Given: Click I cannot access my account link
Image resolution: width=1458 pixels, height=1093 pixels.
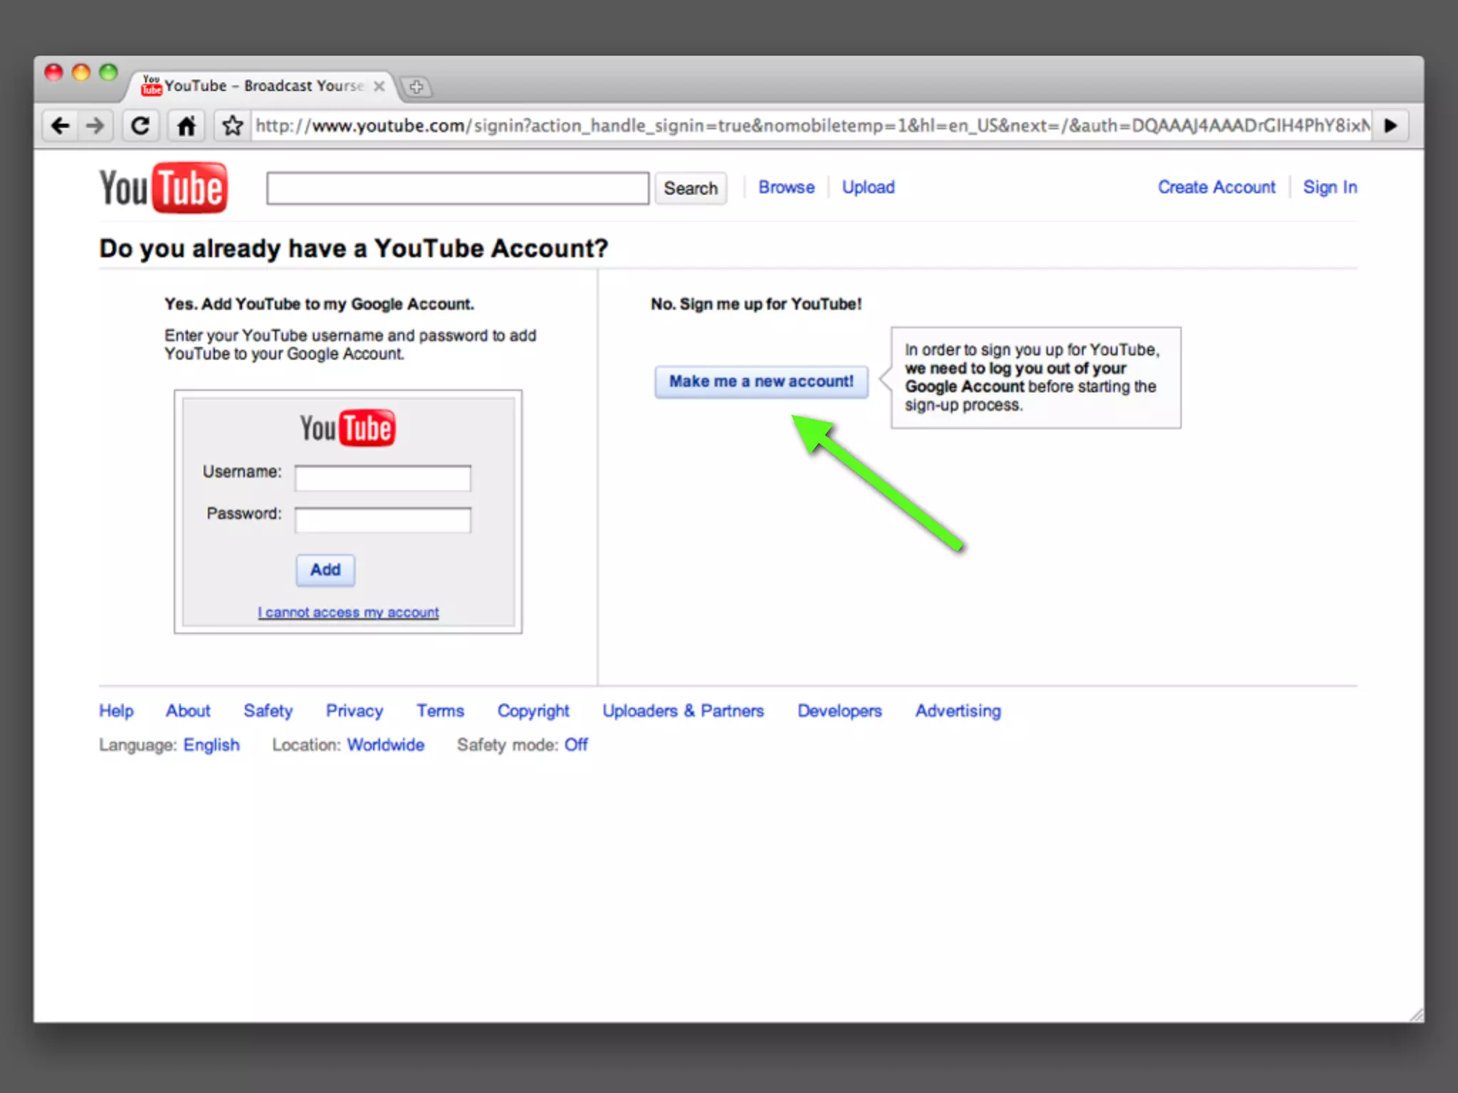Looking at the screenshot, I should click(x=348, y=612).
